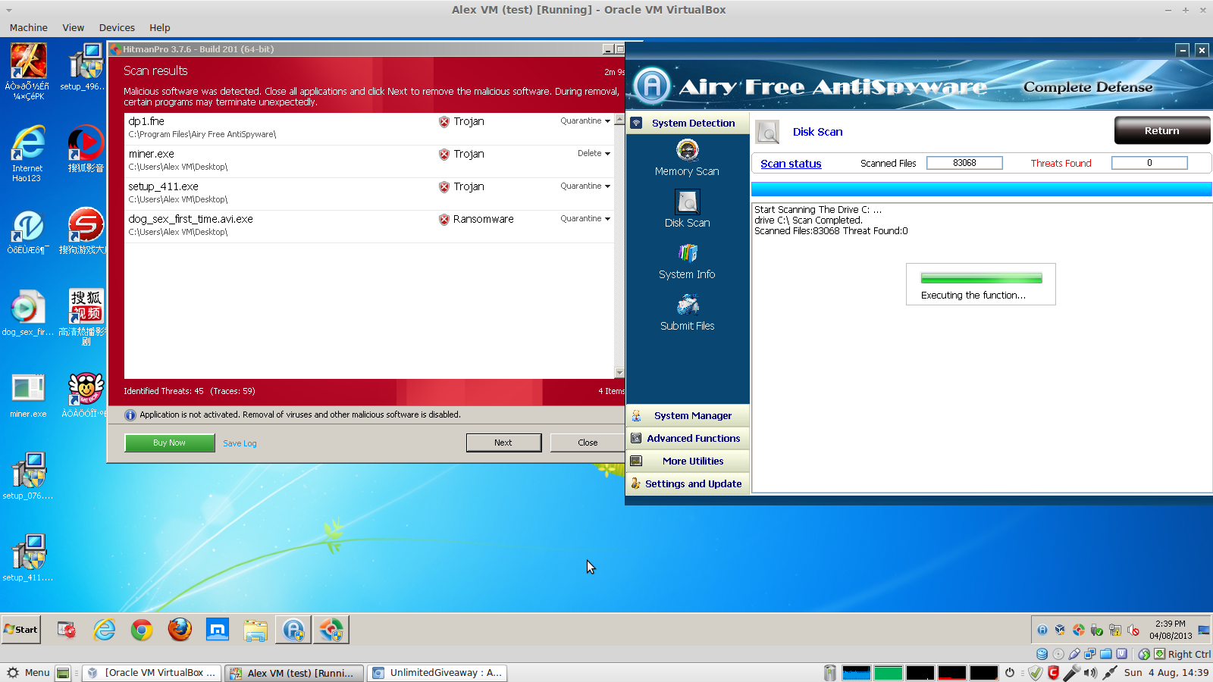Open the host power button icon

pos(1010,673)
